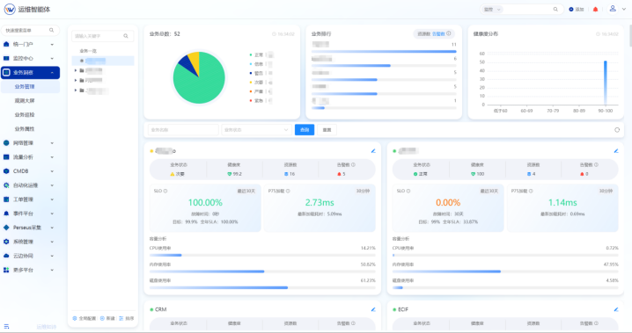
Task: Edit the CRM card with pencil icon
Action: pyautogui.click(x=373, y=309)
